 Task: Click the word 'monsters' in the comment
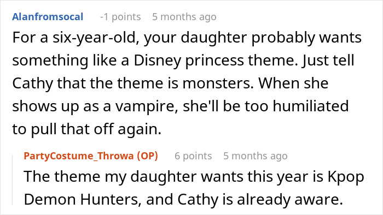(218, 83)
